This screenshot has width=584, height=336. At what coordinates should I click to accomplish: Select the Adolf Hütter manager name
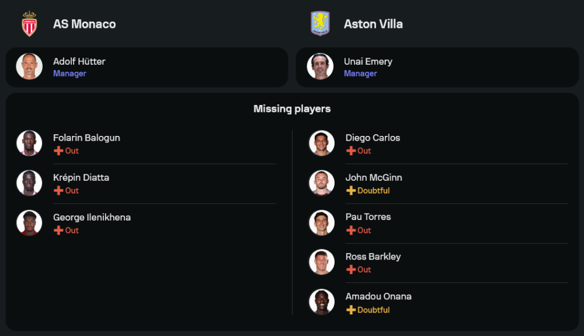tap(79, 61)
